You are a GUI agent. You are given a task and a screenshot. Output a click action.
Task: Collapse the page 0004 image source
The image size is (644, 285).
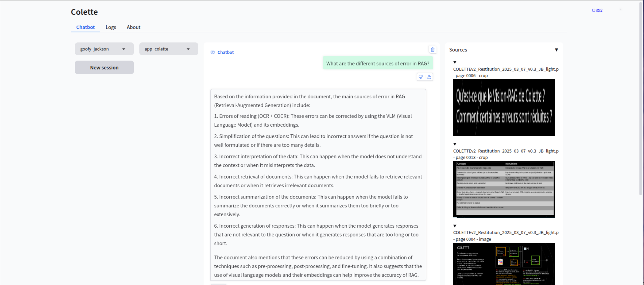(455, 226)
